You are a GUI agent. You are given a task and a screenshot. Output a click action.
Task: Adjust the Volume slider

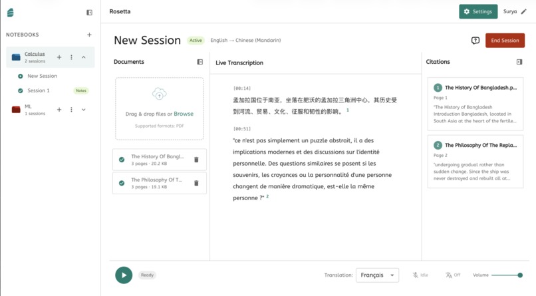coord(507,275)
